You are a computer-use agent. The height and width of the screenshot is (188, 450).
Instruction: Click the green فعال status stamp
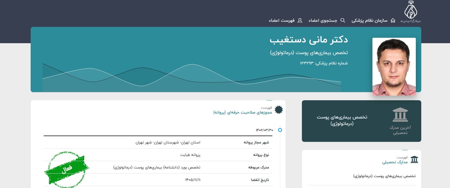click(66, 169)
